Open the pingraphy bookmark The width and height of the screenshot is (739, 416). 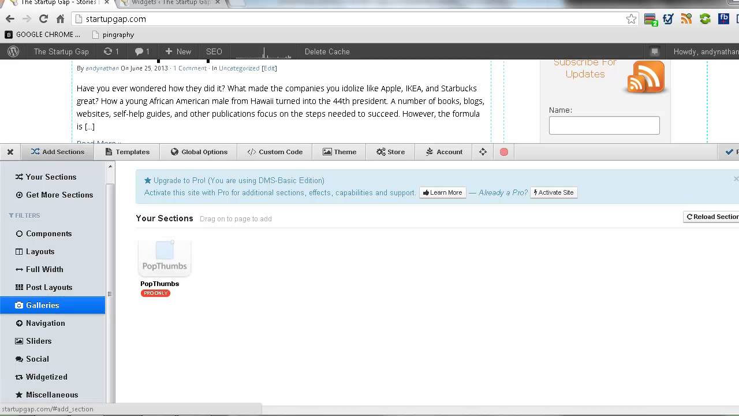pyautogui.click(x=113, y=35)
